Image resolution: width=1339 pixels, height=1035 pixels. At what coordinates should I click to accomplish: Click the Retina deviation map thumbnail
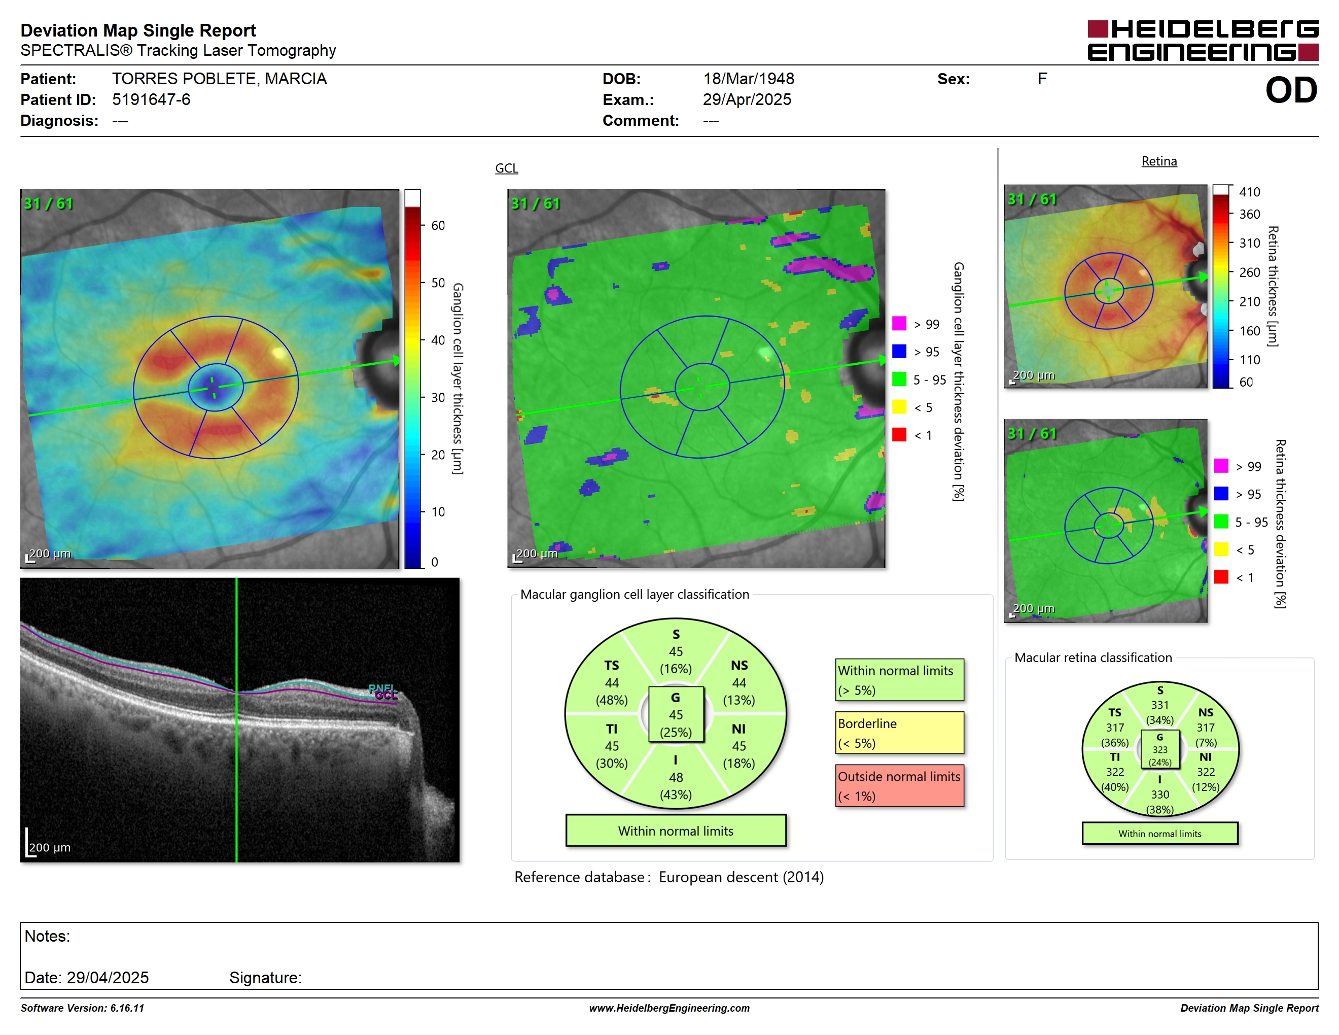1105,521
